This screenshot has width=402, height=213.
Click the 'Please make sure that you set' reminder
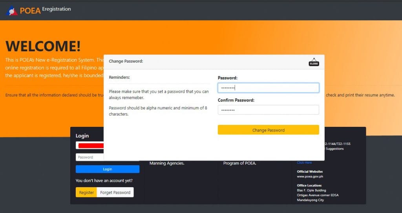pos(159,94)
